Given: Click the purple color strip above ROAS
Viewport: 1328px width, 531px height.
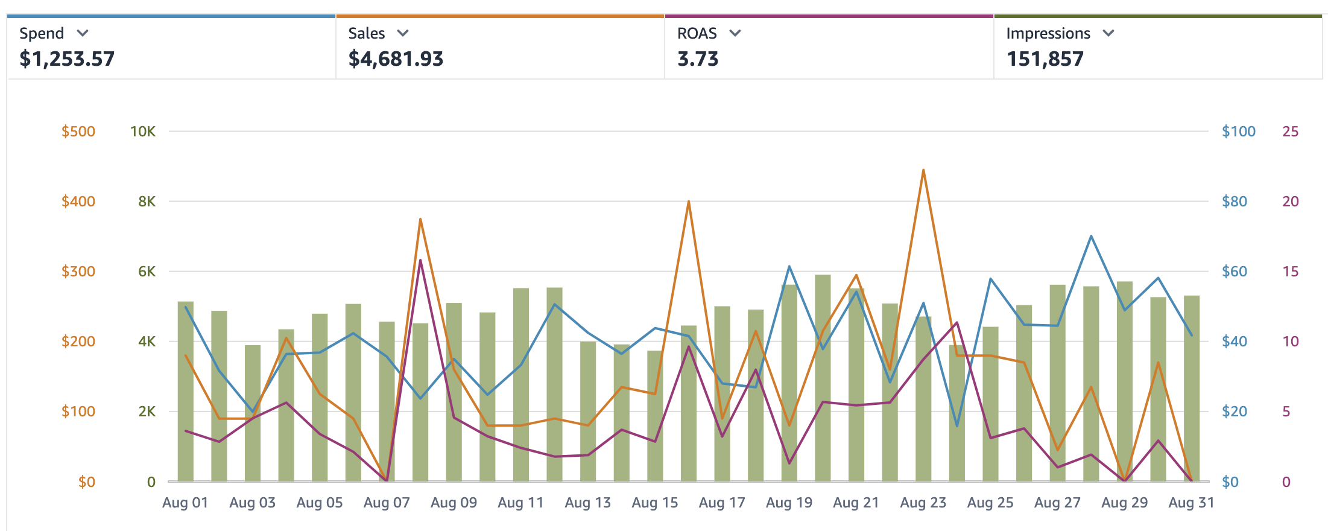Looking at the screenshot, I should [x=829, y=16].
